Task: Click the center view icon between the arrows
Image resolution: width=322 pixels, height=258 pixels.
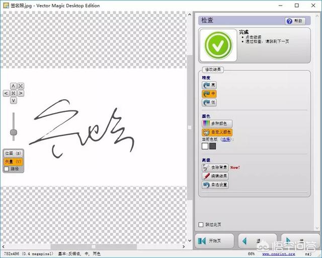Action: pos(14,93)
